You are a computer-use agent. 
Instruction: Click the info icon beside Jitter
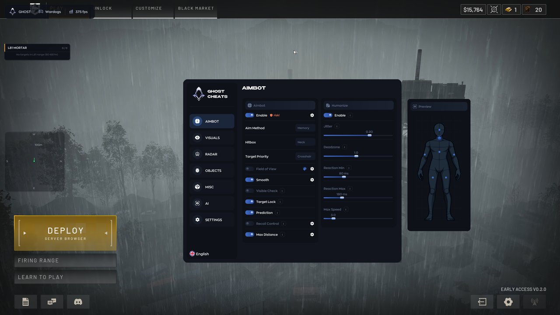(337, 126)
